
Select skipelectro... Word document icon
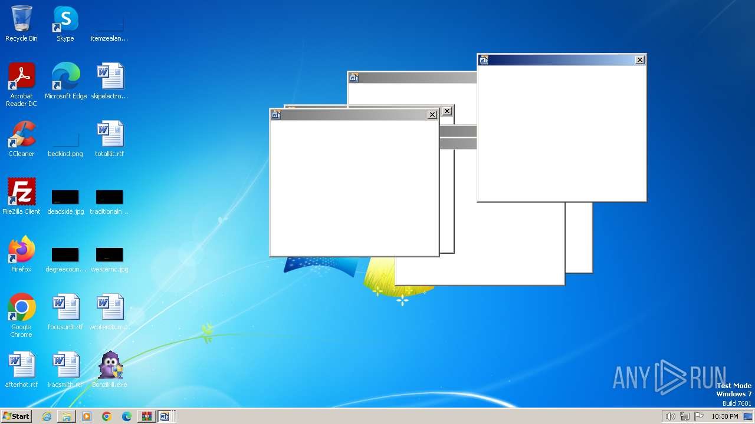(110, 81)
